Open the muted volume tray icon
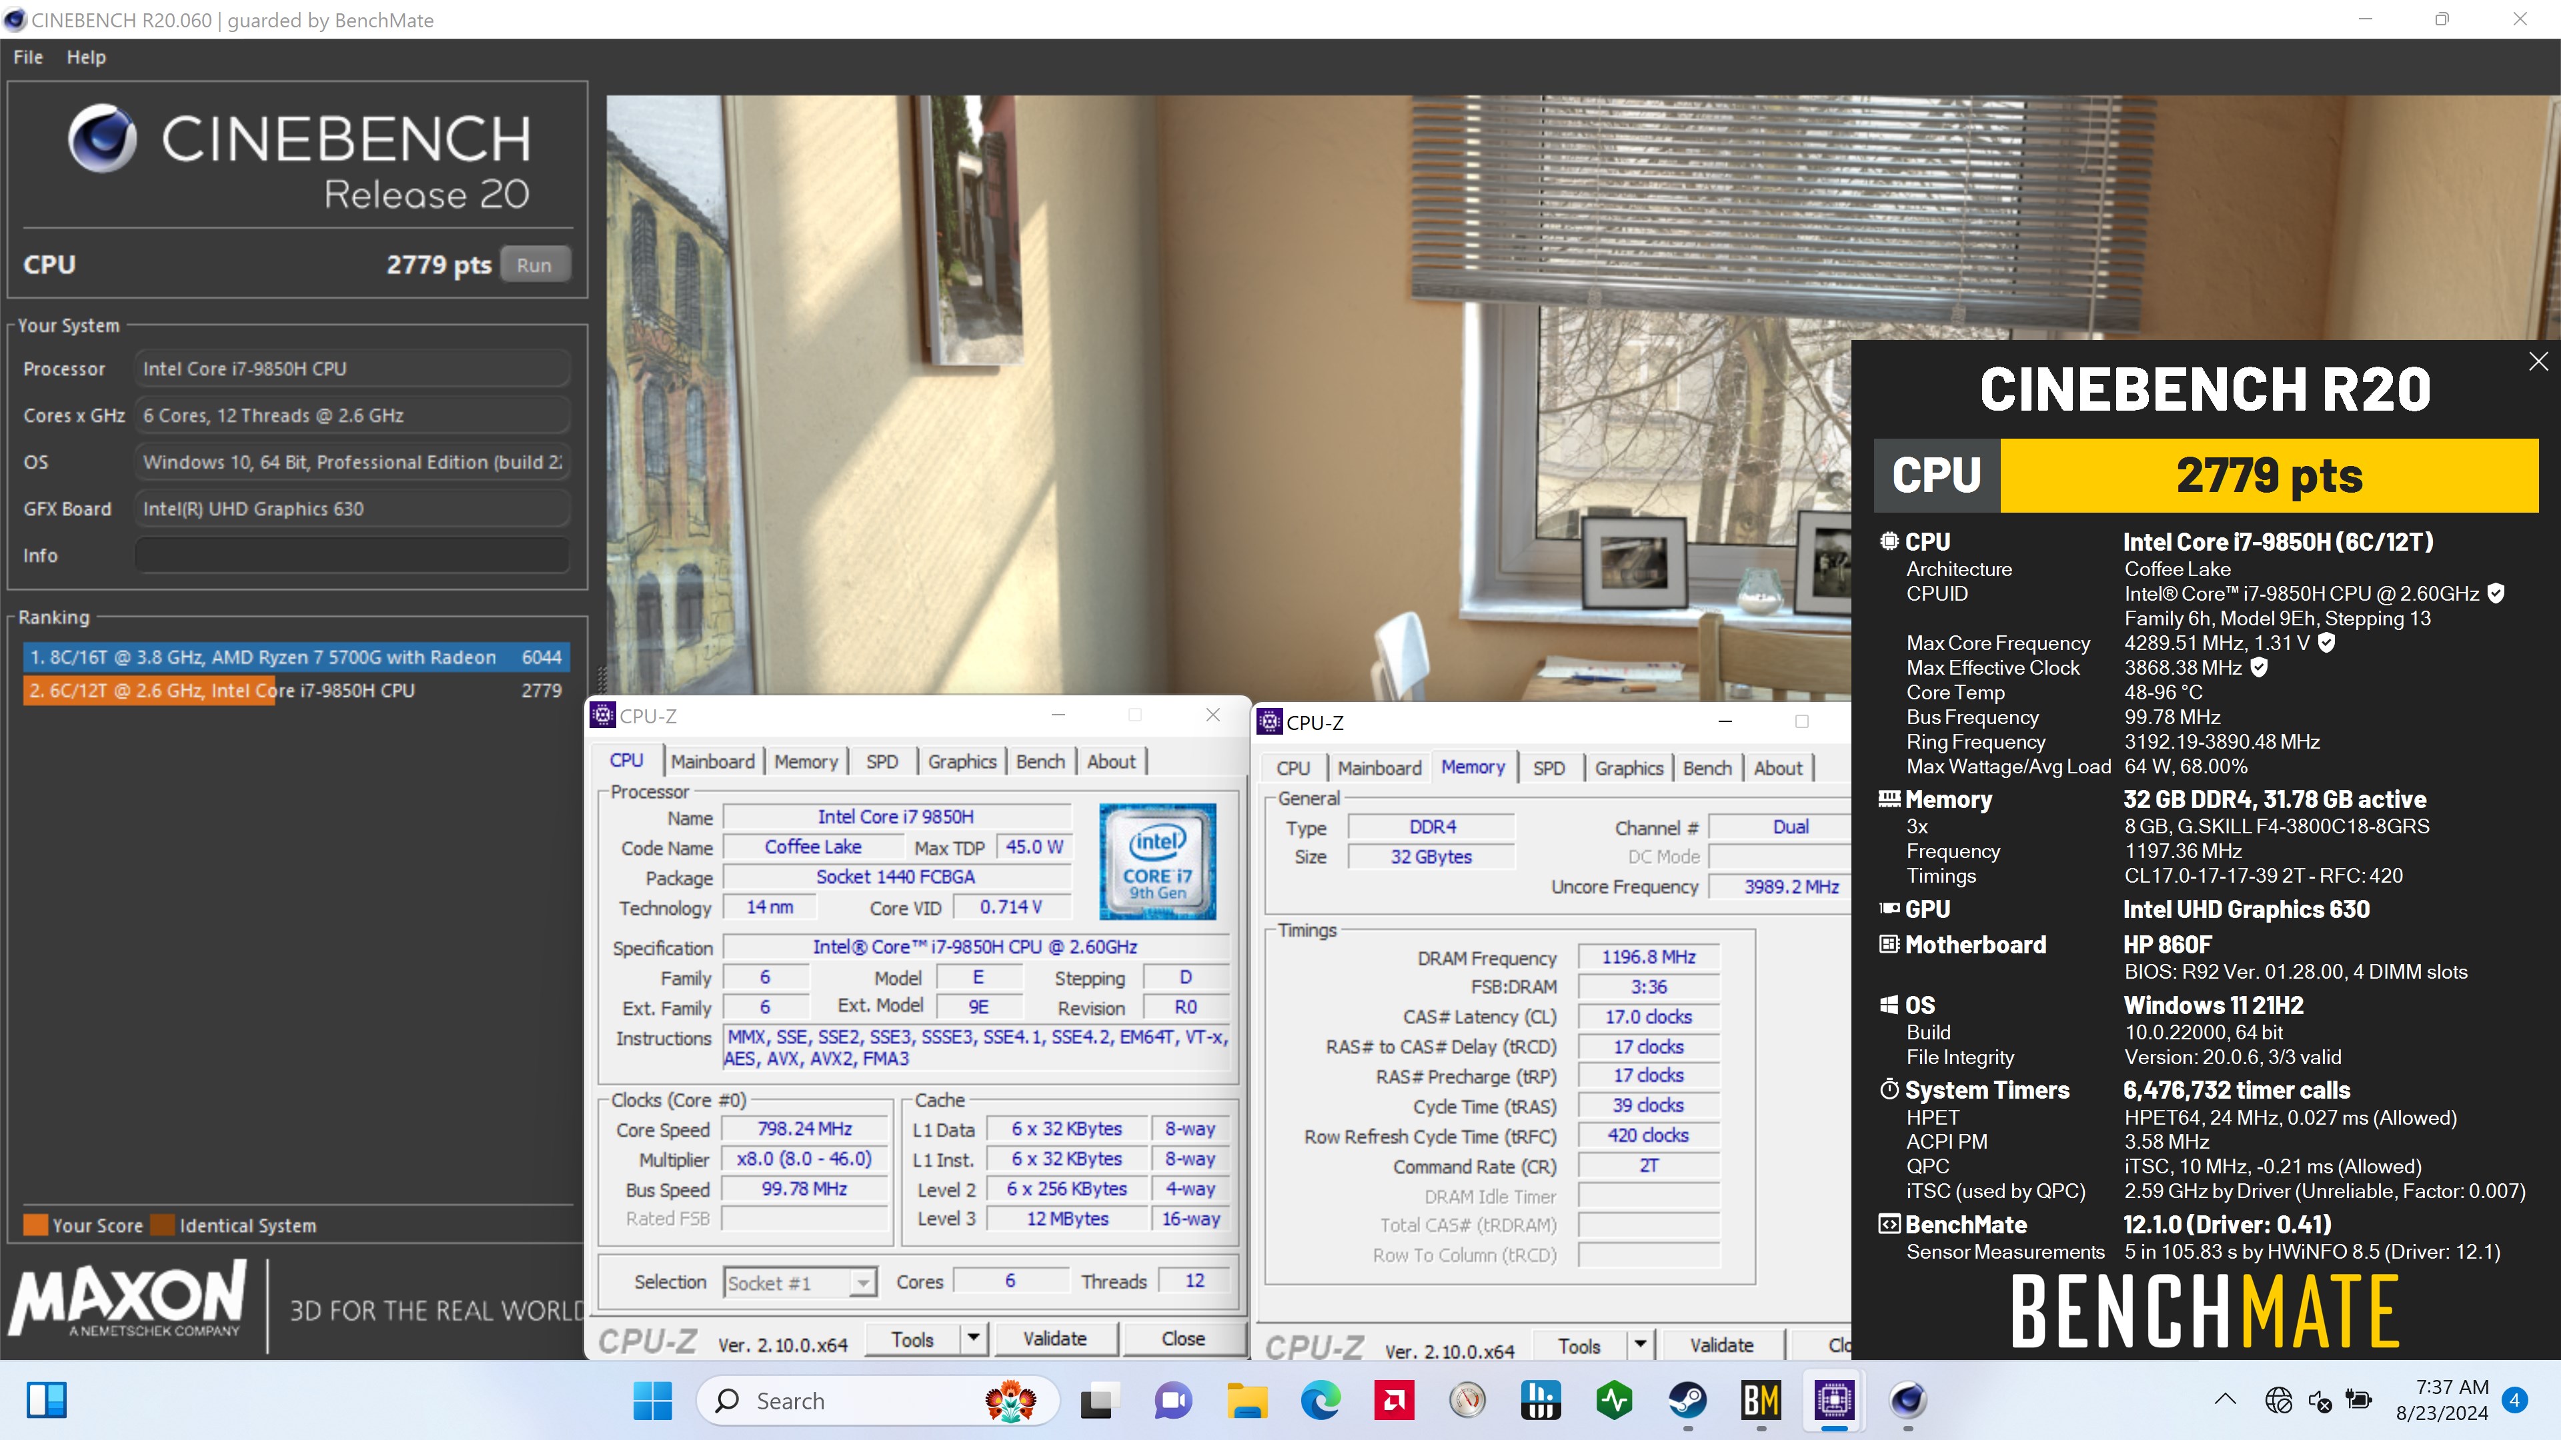Image resolution: width=2561 pixels, height=1440 pixels. tap(2320, 1400)
